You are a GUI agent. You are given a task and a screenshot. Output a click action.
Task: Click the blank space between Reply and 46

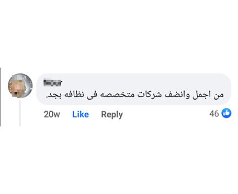[166, 114]
